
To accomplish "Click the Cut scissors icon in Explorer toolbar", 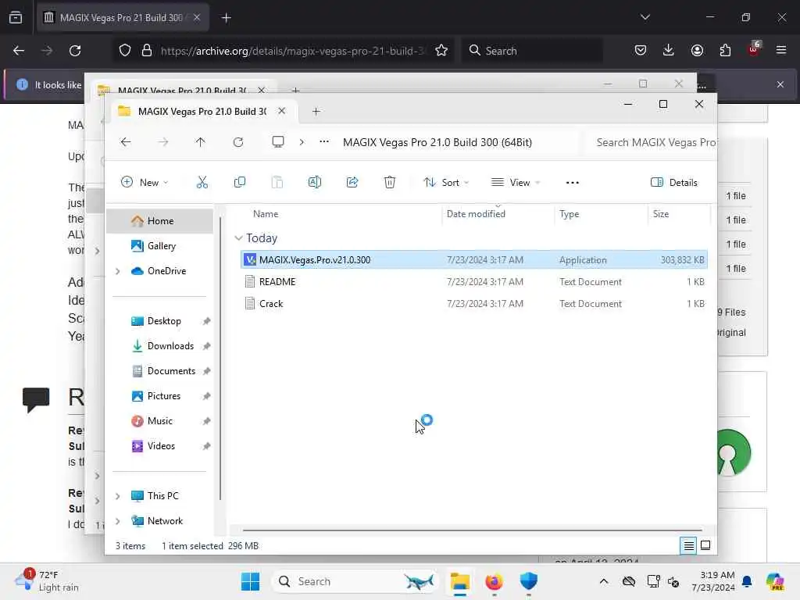I will click(202, 182).
